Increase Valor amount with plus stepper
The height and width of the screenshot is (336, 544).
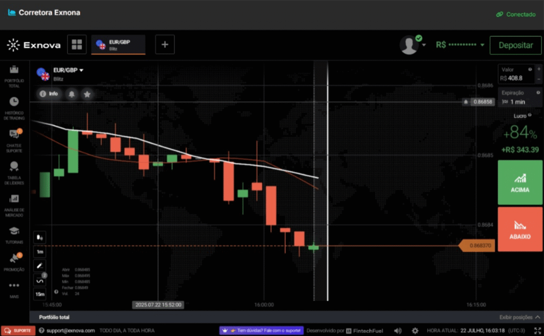pos(539,69)
